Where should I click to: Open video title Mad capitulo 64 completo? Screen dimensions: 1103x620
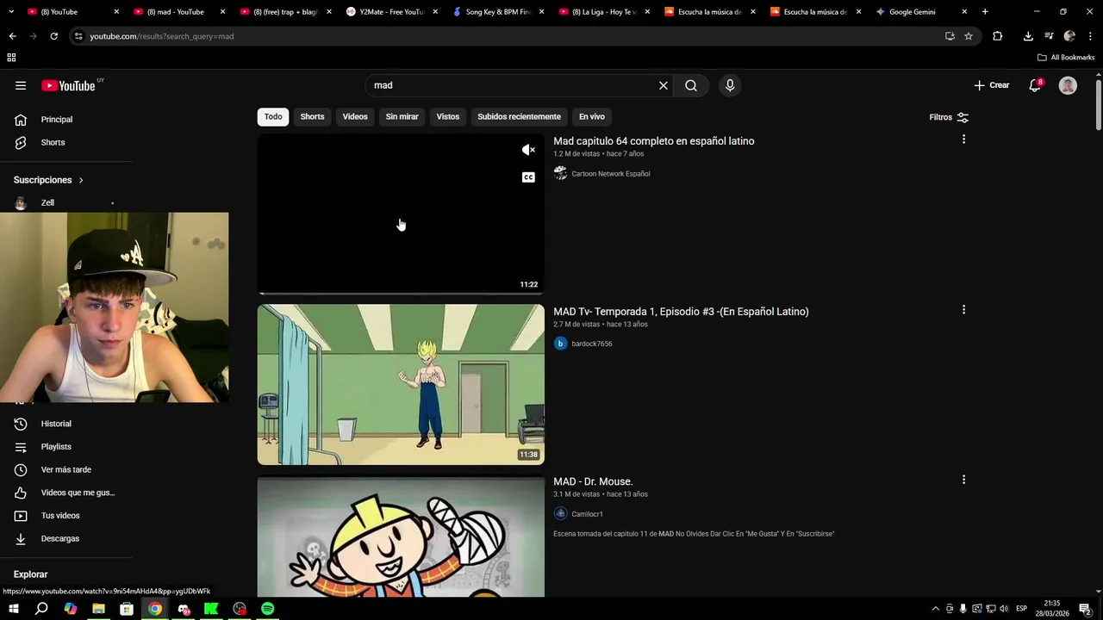click(653, 141)
